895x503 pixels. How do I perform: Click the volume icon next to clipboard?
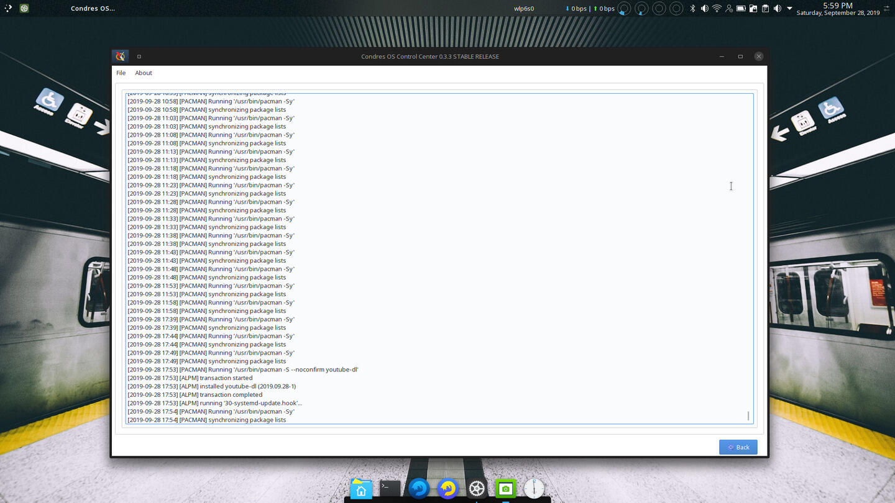click(x=777, y=9)
